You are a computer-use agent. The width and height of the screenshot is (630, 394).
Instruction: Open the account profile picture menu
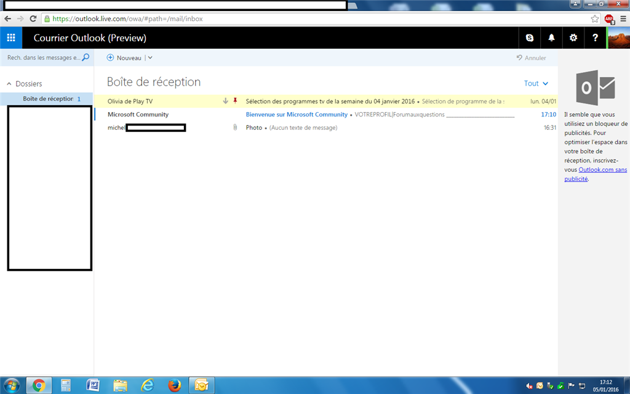pos(619,38)
